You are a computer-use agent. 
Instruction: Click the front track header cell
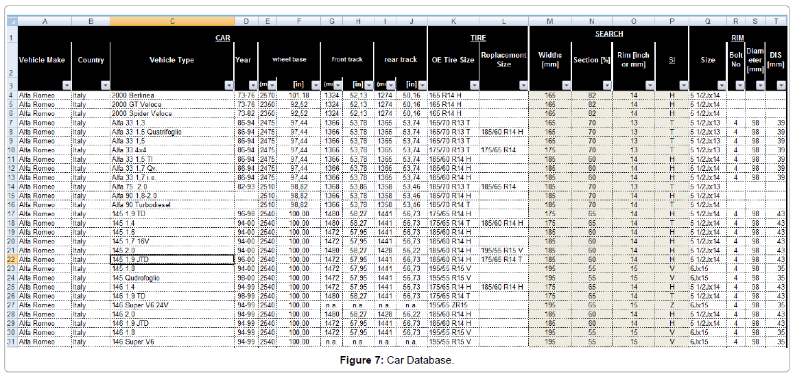pos(347,60)
